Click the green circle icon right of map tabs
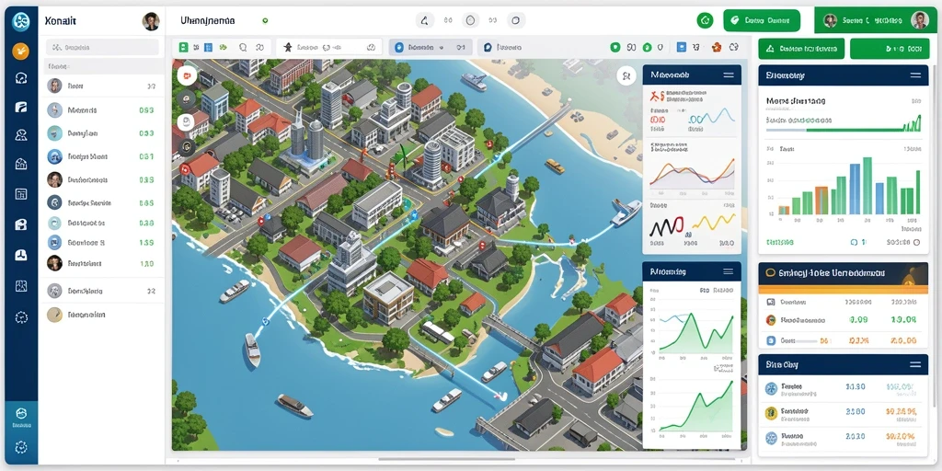942x471 pixels. click(x=615, y=47)
